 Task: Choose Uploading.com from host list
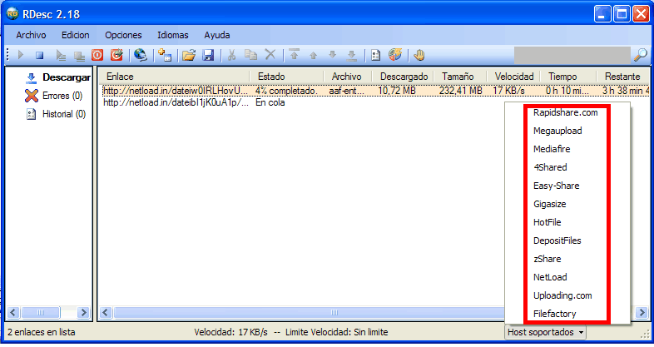pyautogui.click(x=562, y=295)
